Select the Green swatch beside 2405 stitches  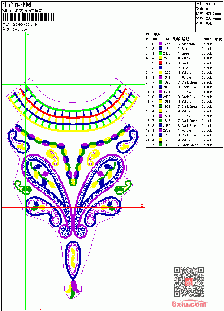[x=160, y=54]
